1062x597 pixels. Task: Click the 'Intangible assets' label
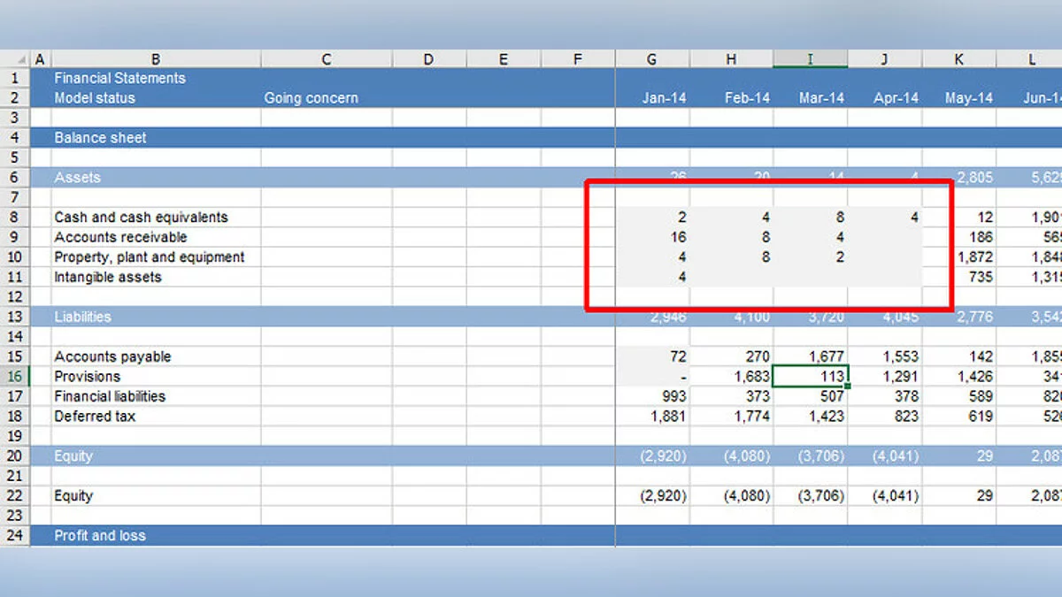tap(108, 277)
